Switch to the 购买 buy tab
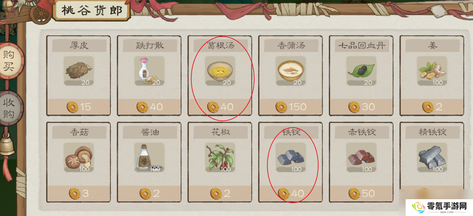Screen dimensions: 473x216 9,60
